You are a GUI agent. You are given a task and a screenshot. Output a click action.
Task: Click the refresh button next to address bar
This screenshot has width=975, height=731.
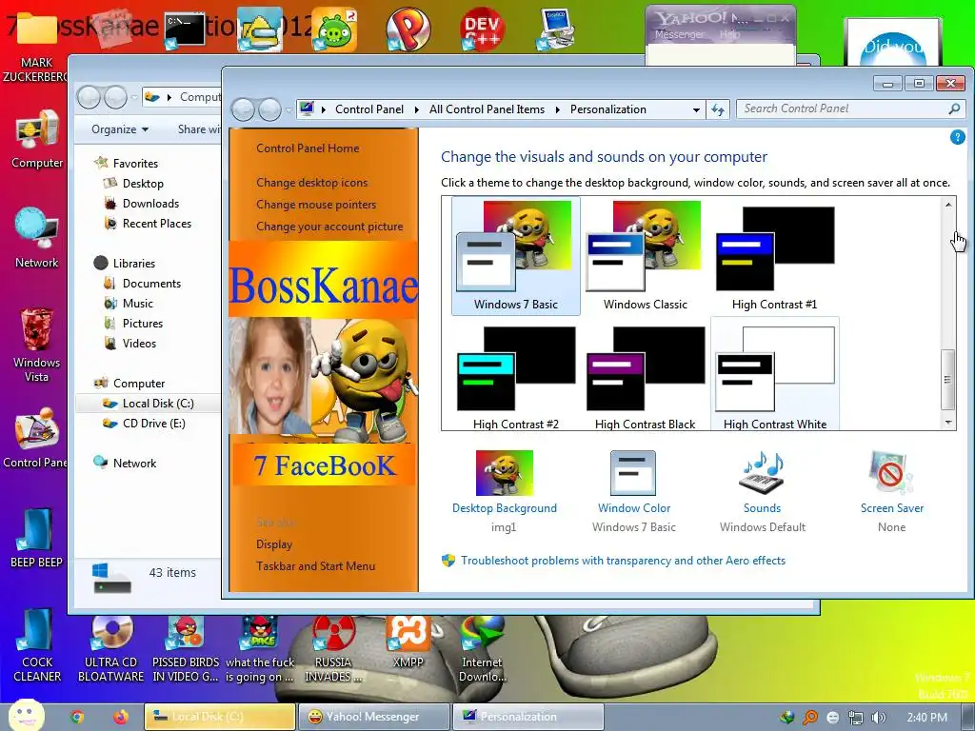click(x=718, y=110)
